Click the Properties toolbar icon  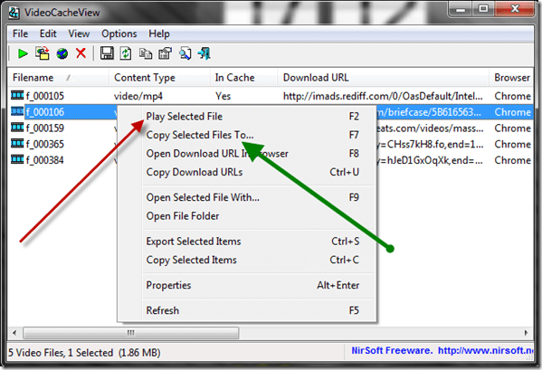pos(165,53)
